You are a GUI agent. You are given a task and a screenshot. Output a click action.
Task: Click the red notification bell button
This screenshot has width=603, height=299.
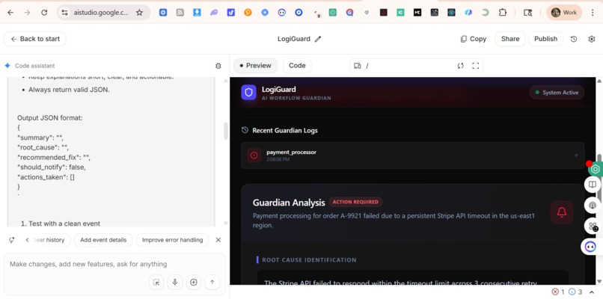[x=561, y=212]
